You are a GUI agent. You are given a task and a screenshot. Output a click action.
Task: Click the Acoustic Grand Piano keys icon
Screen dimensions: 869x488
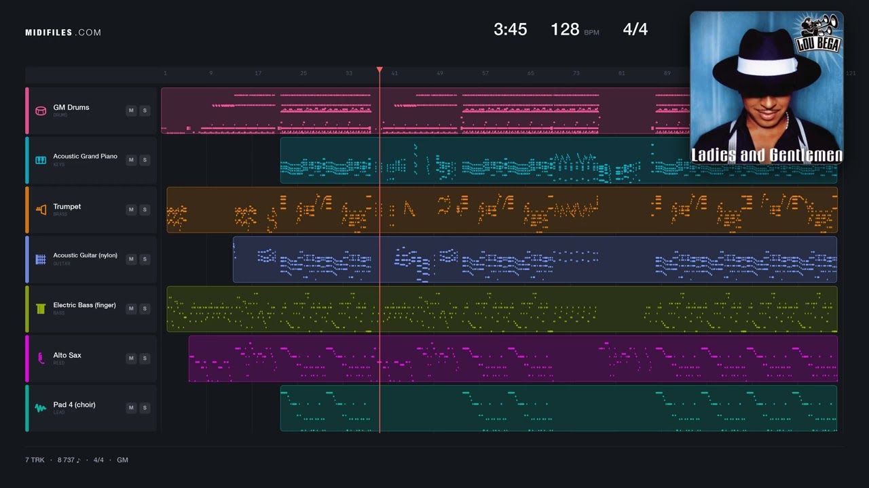pyautogui.click(x=41, y=160)
